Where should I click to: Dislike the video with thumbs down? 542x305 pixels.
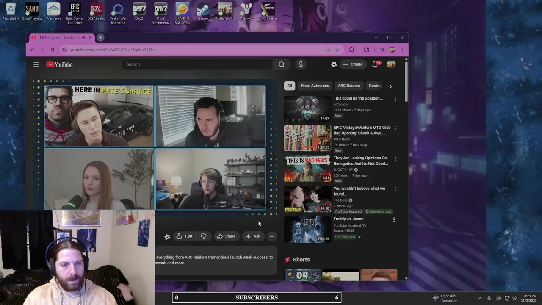(204, 236)
